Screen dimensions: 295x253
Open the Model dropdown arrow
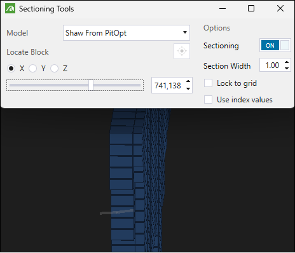tap(185, 32)
